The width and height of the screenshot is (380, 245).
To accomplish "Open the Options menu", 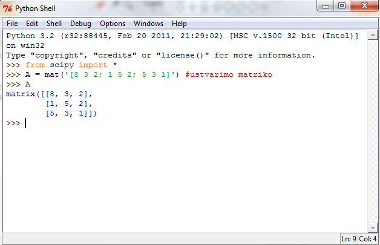I will 113,24.
